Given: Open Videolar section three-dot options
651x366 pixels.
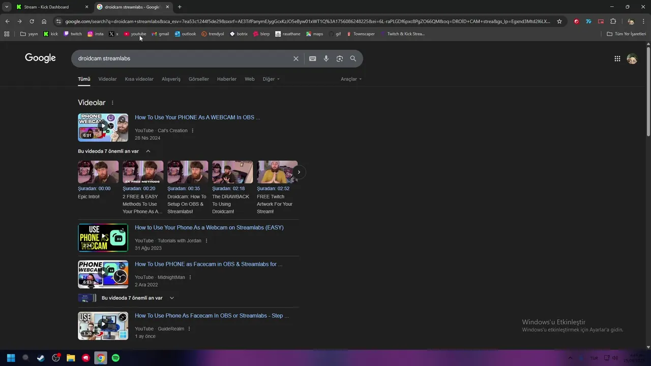Looking at the screenshot, I should point(112,103).
